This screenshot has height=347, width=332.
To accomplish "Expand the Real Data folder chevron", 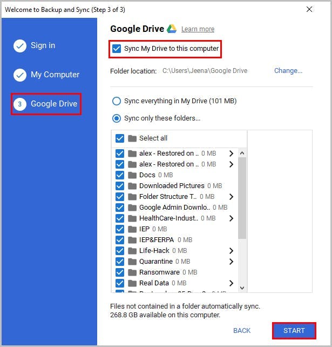I will click(x=231, y=283).
